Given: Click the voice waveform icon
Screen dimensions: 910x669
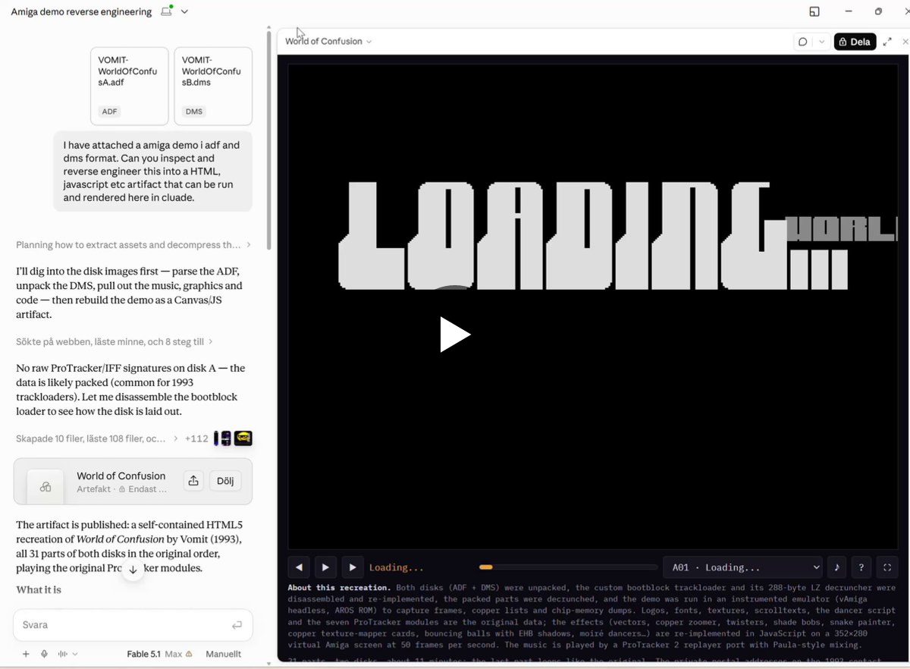Looking at the screenshot, I should point(63,654).
